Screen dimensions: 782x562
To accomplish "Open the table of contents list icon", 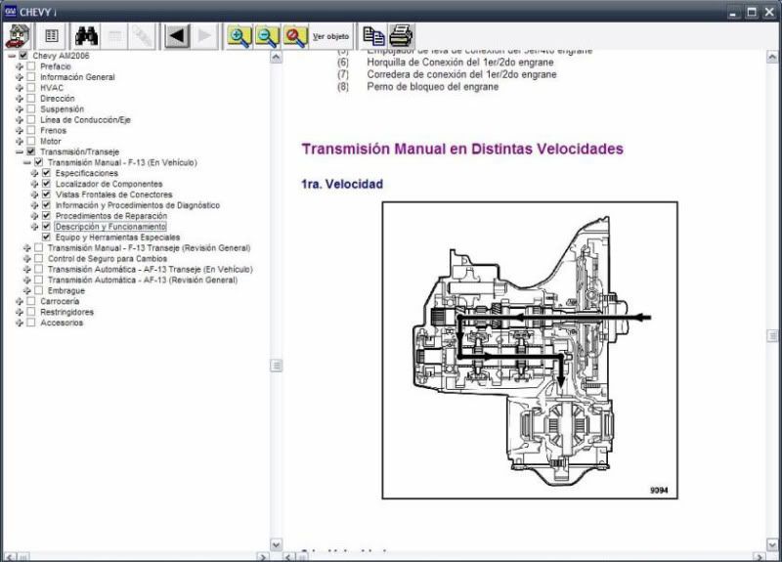I will coord(52,36).
